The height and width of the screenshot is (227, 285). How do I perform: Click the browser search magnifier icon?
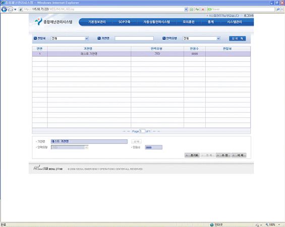[x=278, y=9]
